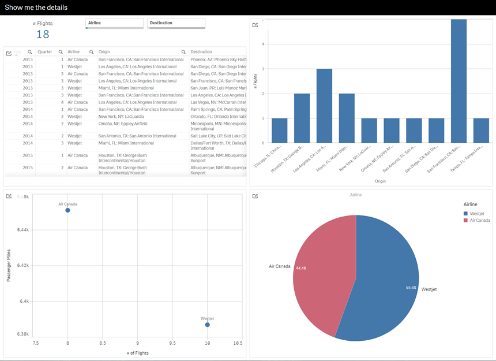Click the export icon on the Airline pie chart
The height and width of the screenshot is (361, 496).
256,196
